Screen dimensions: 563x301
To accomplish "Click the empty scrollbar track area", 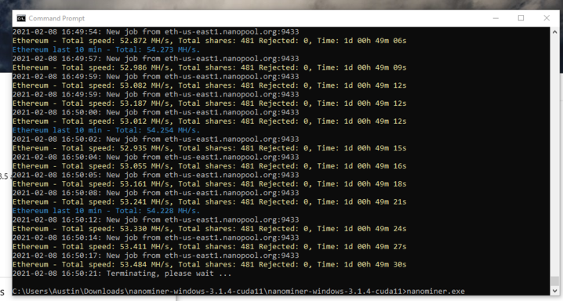I will 554,154.
